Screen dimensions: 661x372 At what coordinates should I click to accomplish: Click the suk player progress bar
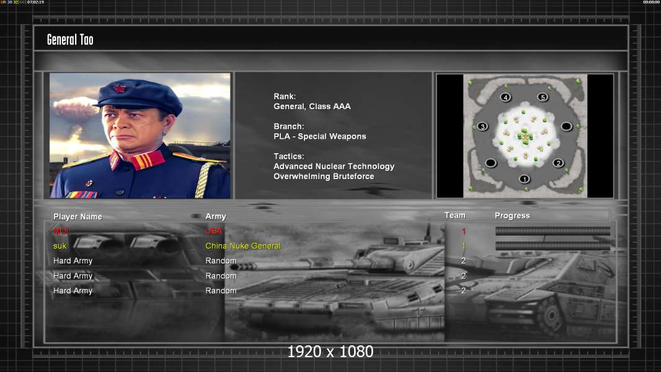click(x=552, y=246)
